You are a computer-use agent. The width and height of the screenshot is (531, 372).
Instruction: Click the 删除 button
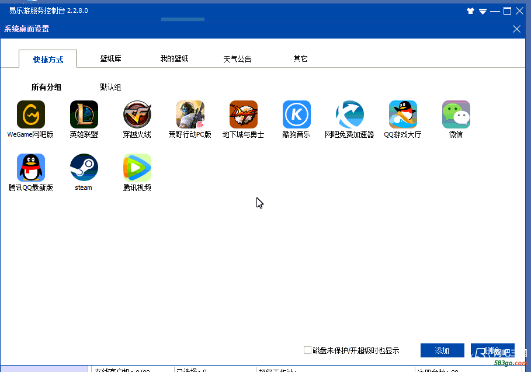click(x=492, y=350)
